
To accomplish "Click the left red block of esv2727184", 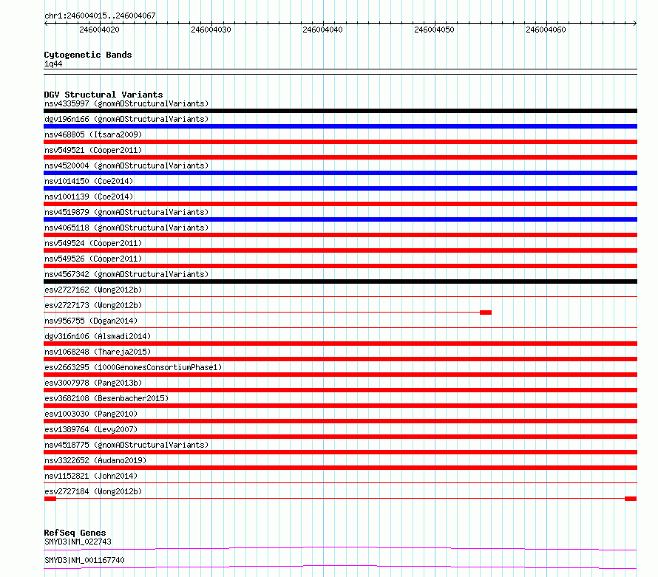I will click(50, 499).
